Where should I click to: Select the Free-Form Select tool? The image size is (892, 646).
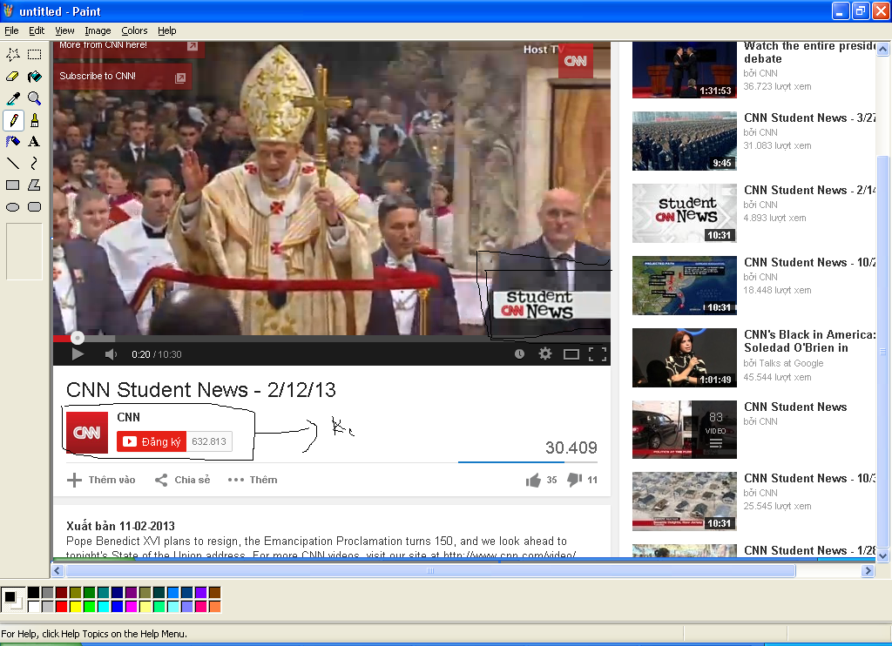coord(13,55)
